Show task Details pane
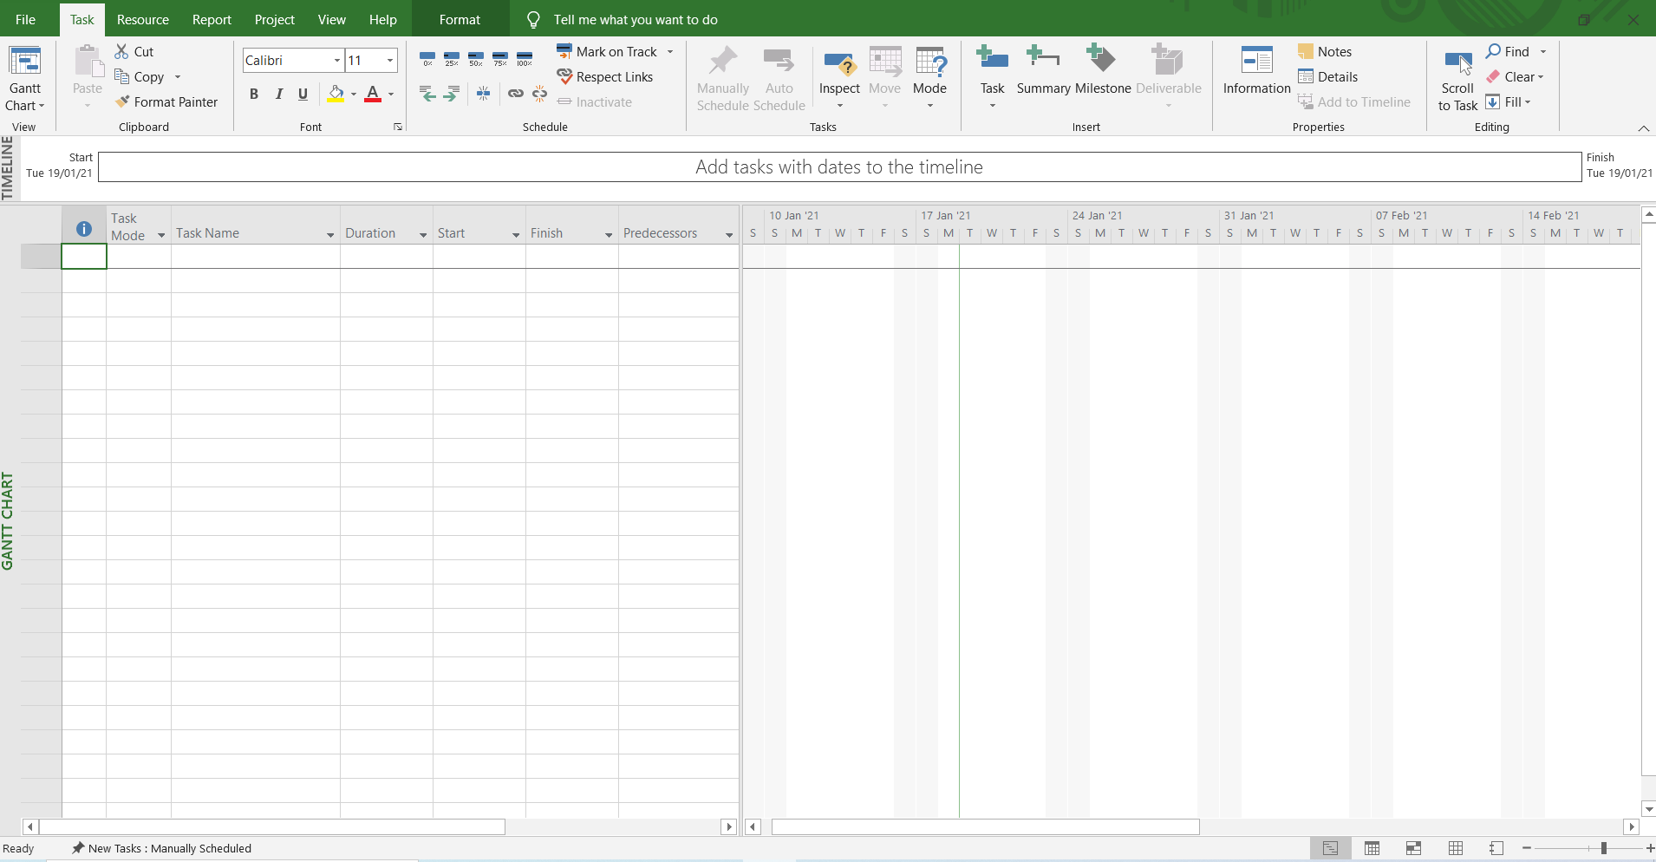 [x=1327, y=76]
